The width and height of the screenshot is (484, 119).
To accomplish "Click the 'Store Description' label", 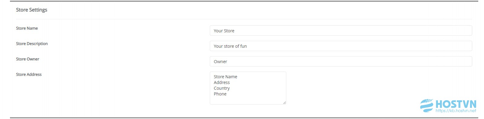I will (x=32, y=43).
